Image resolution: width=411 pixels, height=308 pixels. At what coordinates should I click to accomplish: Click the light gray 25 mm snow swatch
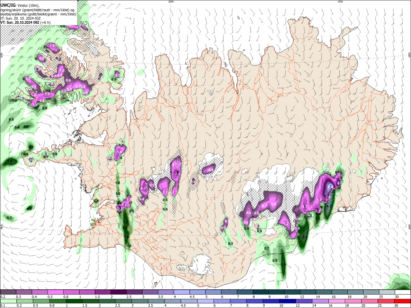pyautogui.click(x=387, y=292)
